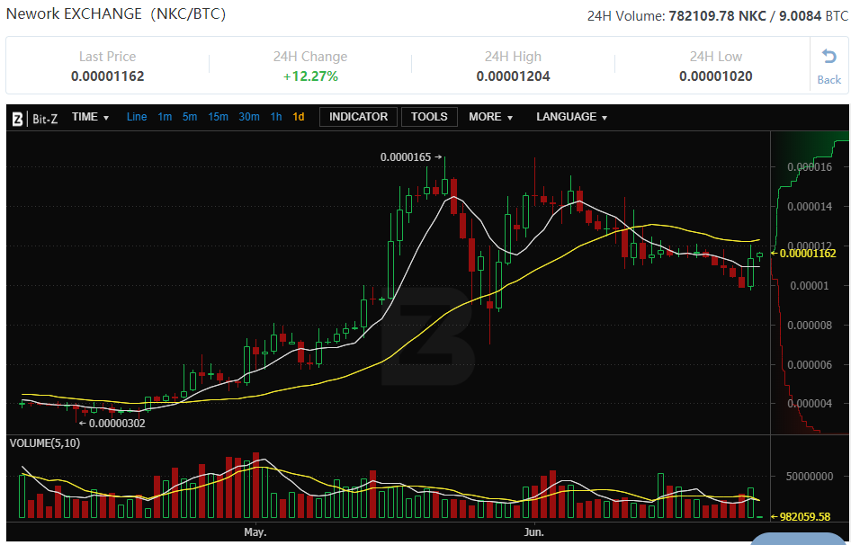The height and width of the screenshot is (545, 851).
Task: Select the active 1d timeframe
Action: [299, 117]
